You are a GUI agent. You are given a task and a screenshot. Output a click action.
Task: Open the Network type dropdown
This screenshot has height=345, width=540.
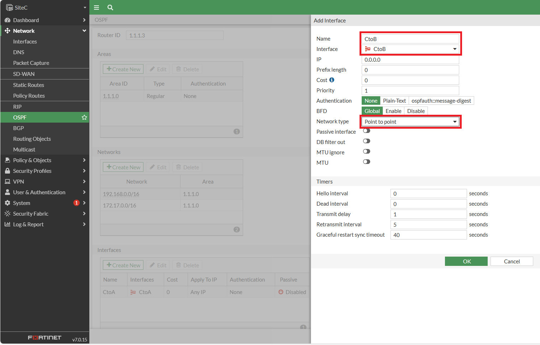tap(410, 122)
